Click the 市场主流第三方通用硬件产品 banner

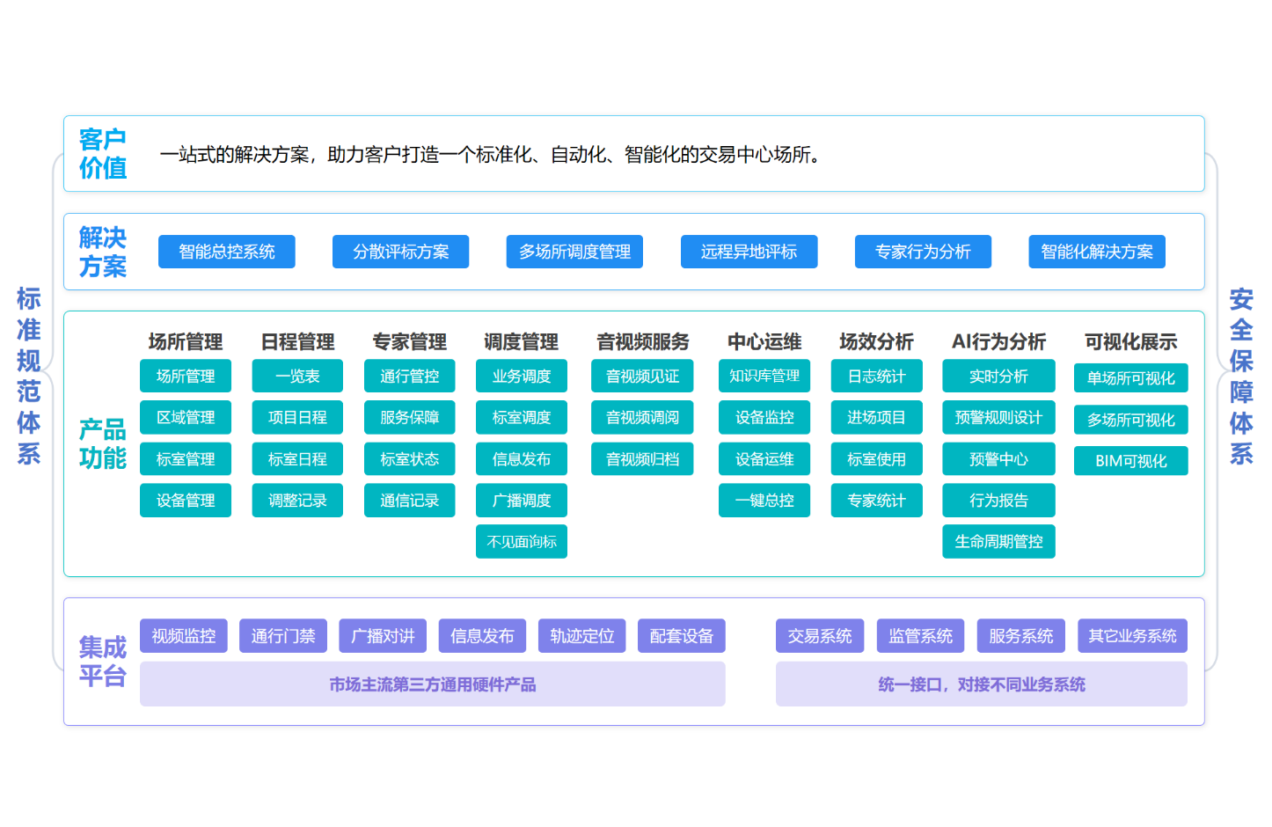[432, 684]
